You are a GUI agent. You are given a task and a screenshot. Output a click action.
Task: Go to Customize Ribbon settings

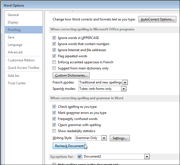pos(21,60)
